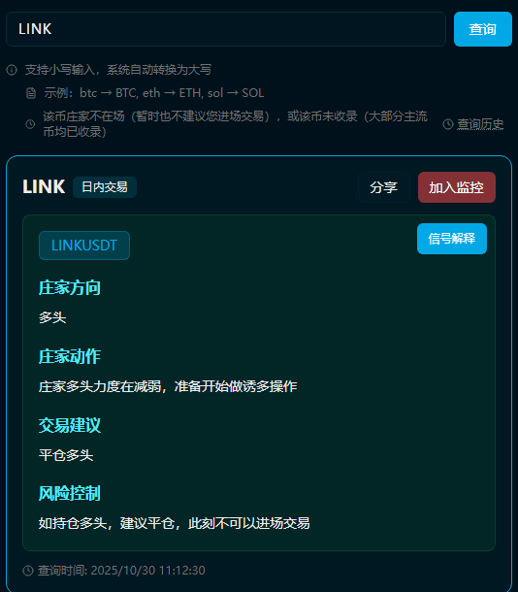This screenshot has width=518, height=592.
Task: Click the 分享 share button
Action: (x=384, y=187)
